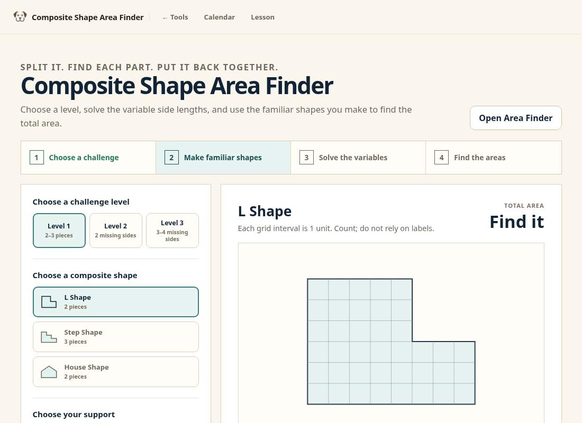This screenshot has width=582, height=423.
Task: Go back to Tools
Action: (175, 17)
